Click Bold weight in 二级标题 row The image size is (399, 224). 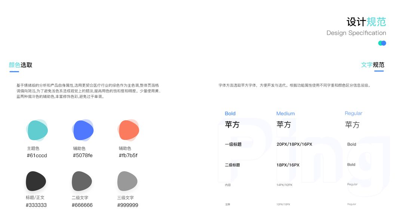[351, 165]
